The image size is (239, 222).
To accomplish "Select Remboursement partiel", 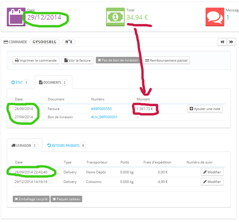I will [166, 60].
